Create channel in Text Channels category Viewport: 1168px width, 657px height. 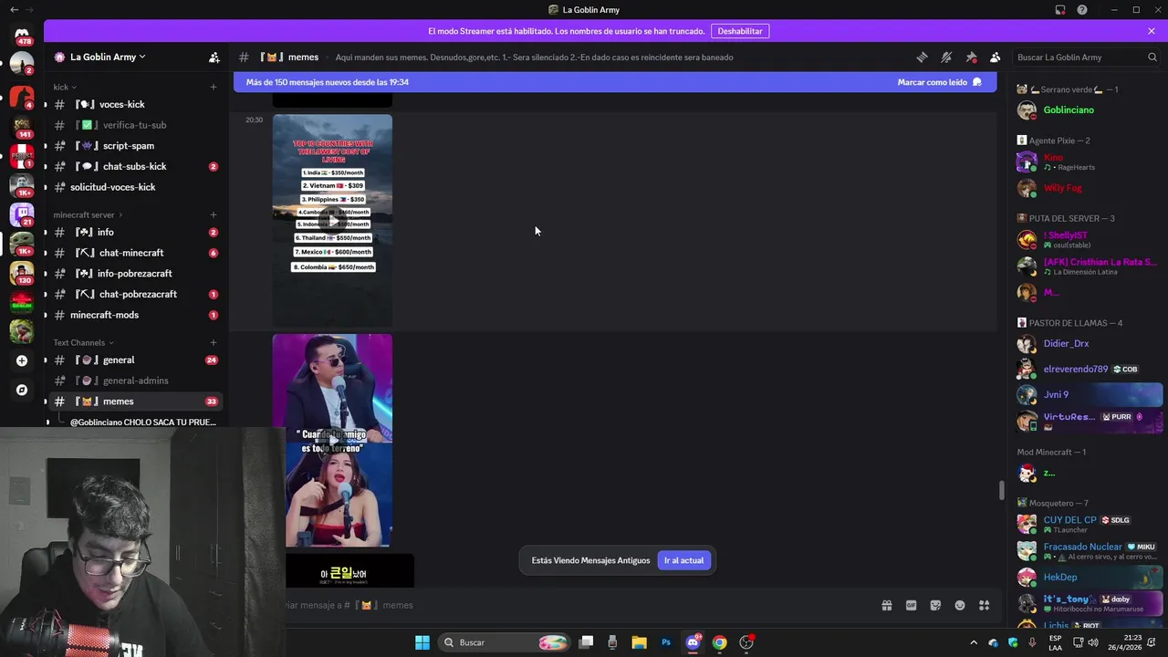tap(214, 342)
